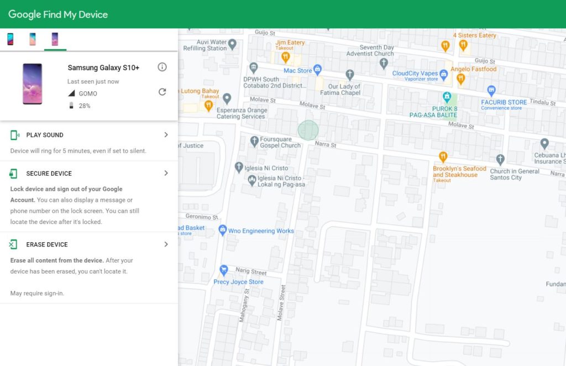Click the Esperanza Orange Catering Services pin
566x366 pixels.
point(227,98)
